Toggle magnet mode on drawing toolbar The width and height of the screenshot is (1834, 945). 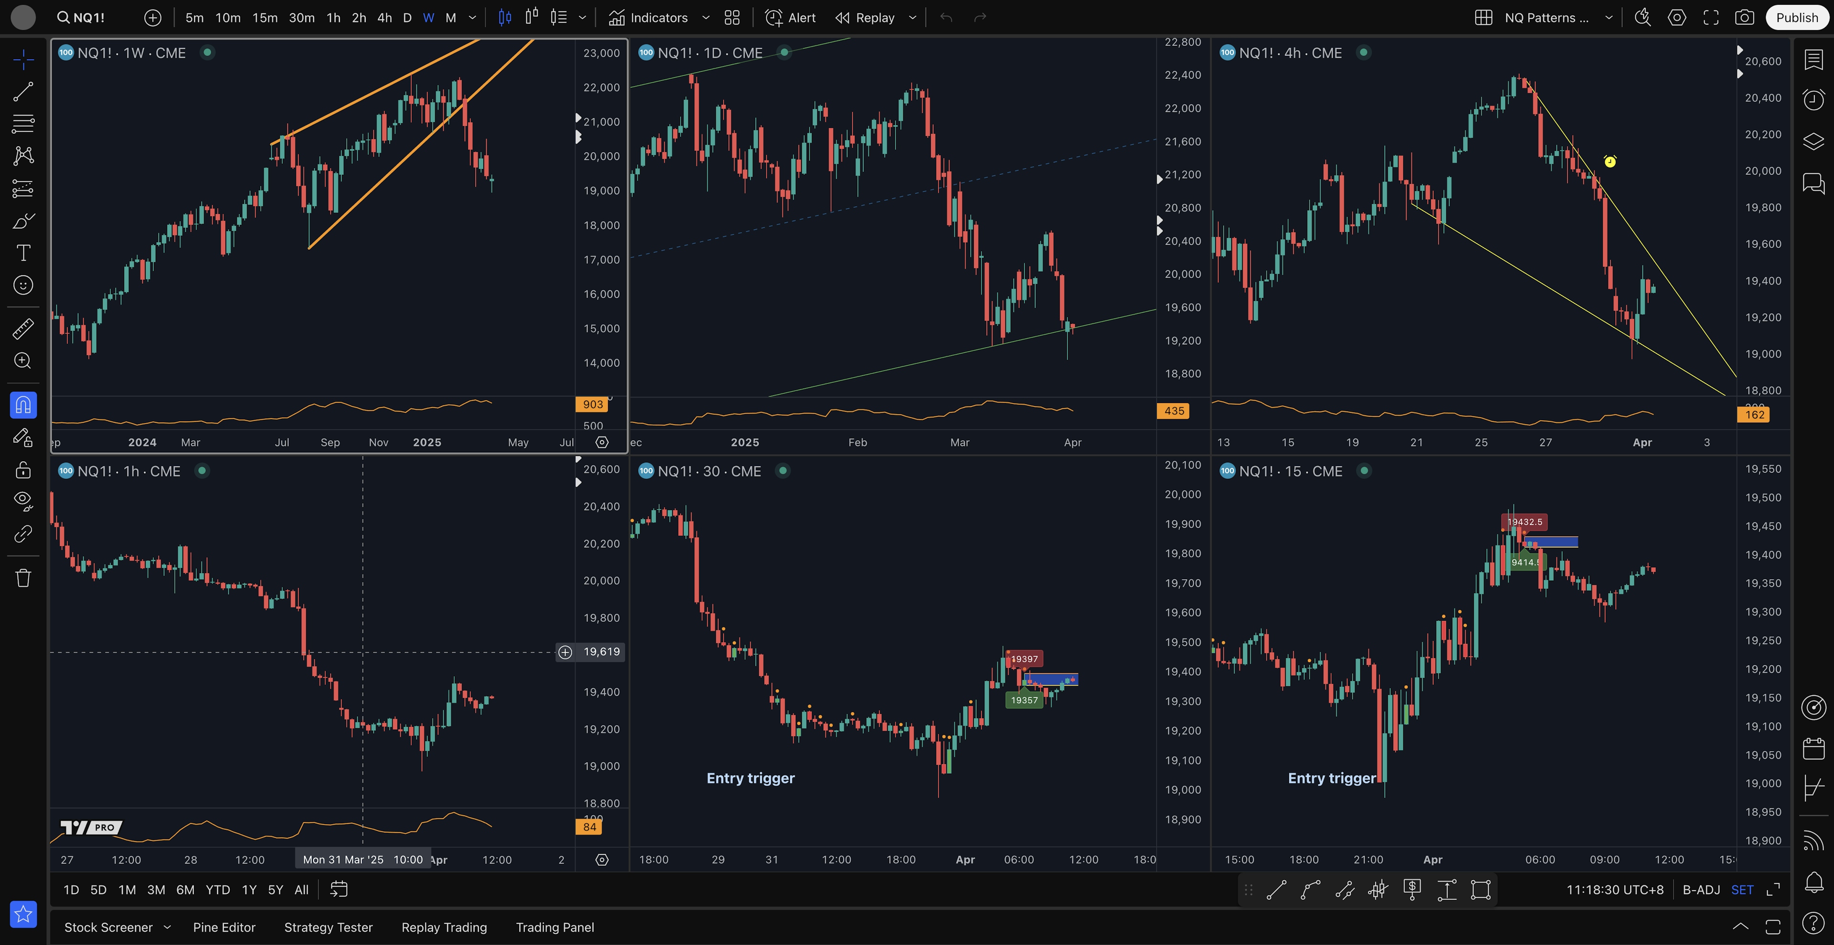[x=23, y=405]
